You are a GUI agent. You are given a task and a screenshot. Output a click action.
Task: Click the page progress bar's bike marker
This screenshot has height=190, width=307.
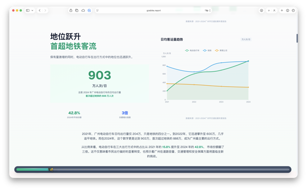51,169
